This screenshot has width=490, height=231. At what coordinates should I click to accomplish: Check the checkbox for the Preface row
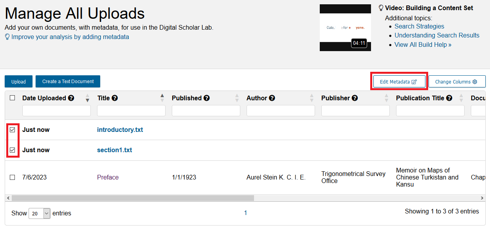(x=12, y=177)
